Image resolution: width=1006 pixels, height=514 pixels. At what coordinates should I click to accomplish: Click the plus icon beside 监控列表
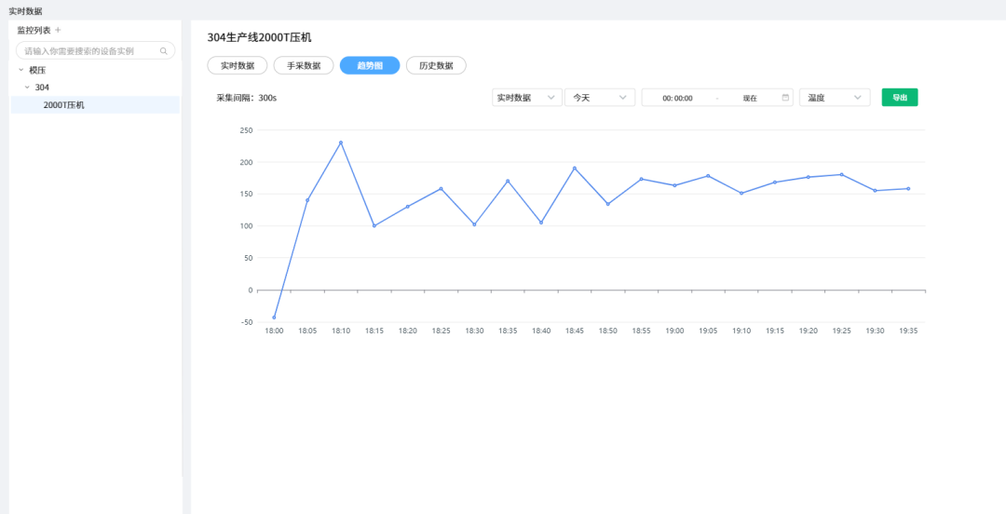pos(58,31)
